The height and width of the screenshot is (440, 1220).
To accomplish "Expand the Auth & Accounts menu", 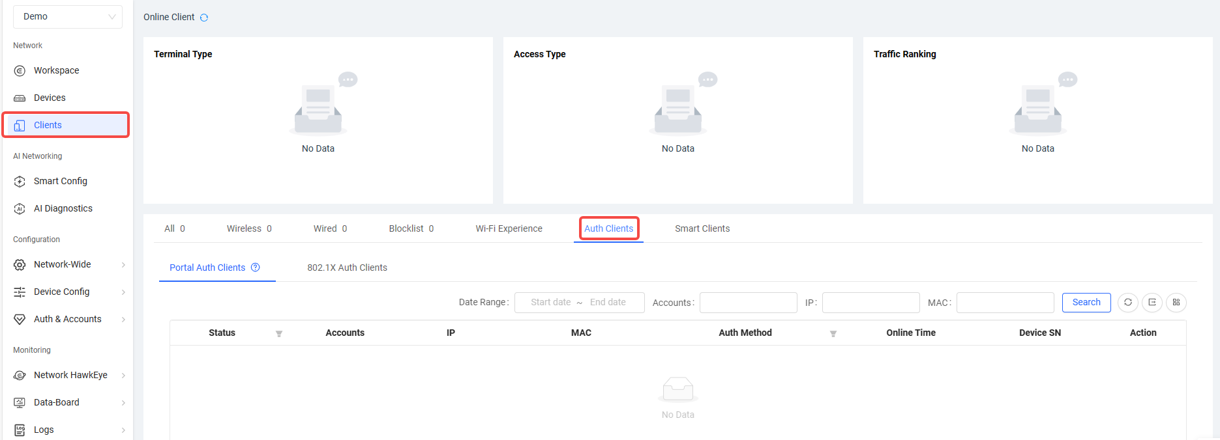I will coord(68,319).
